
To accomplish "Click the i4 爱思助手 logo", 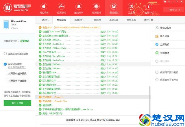I will tap(17, 8).
